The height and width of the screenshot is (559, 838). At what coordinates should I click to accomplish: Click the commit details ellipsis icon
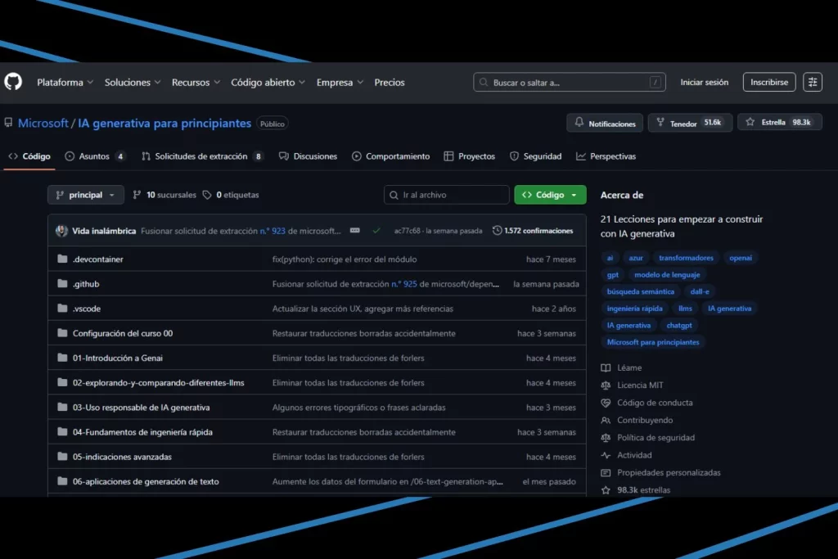[354, 231]
